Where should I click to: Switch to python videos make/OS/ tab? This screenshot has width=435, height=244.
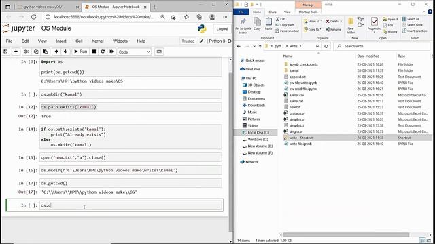coord(47,7)
